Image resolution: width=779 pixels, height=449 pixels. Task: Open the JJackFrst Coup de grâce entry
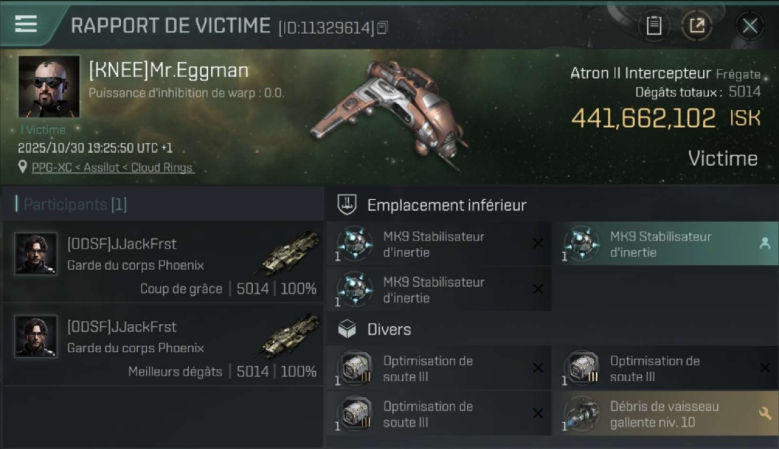tap(163, 262)
